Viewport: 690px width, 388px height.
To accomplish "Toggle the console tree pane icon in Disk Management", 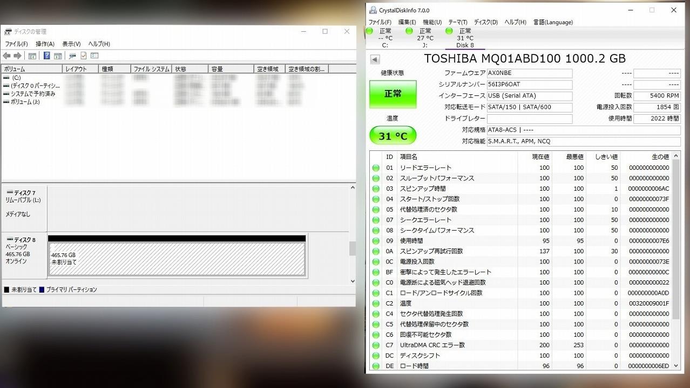I will pyautogui.click(x=32, y=56).
